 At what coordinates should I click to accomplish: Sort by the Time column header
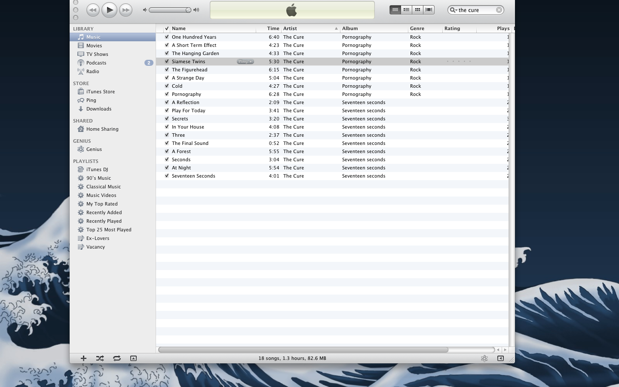tap(269, 28)
